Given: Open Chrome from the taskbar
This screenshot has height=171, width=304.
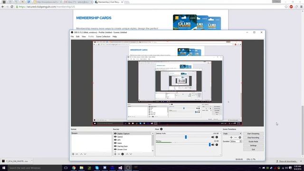Looking at the screenshot, I should [74, 168].
